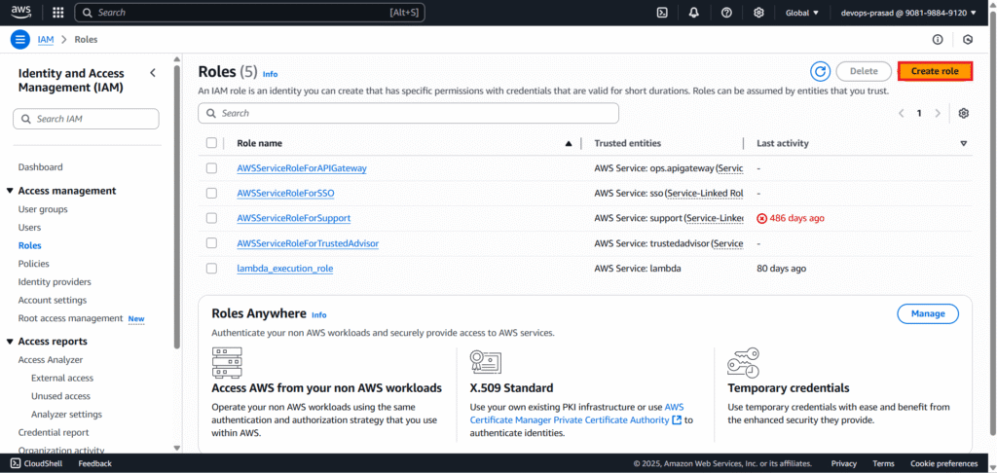Click the Create role button
This screenshot has height=473, width=997.
point(935,71)
